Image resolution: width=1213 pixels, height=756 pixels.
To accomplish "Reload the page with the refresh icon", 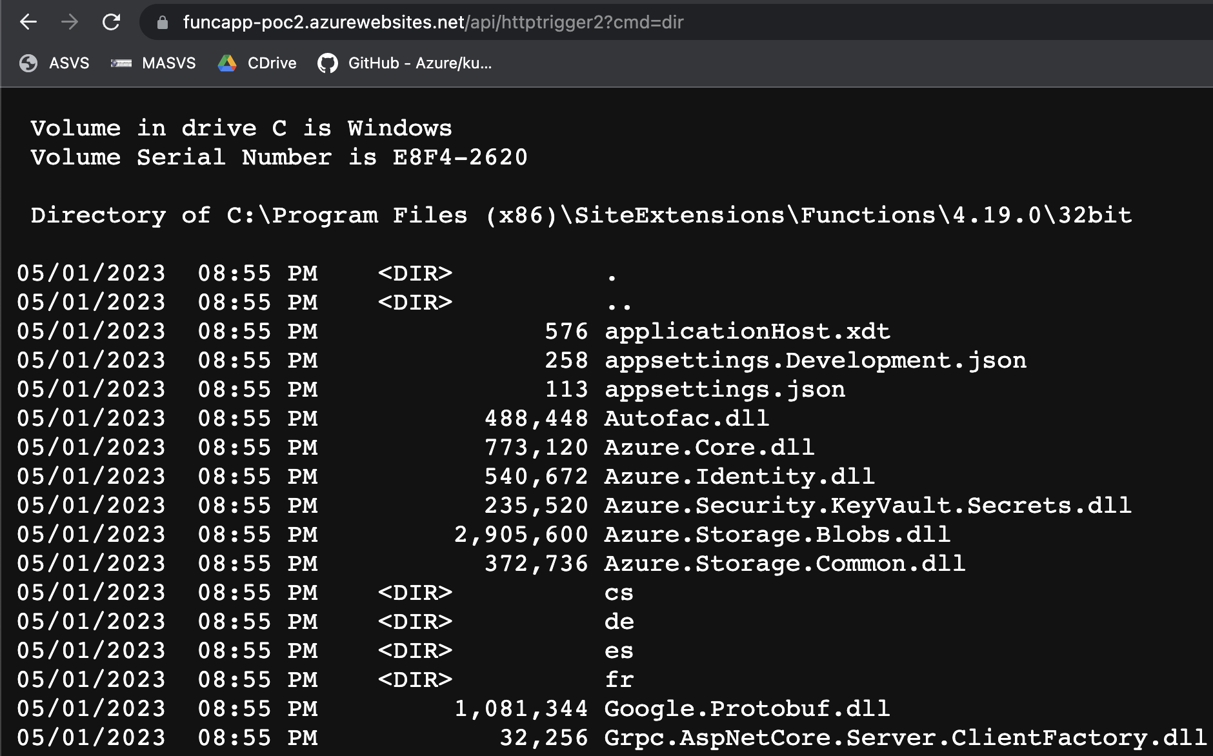I will coord(111,23).
